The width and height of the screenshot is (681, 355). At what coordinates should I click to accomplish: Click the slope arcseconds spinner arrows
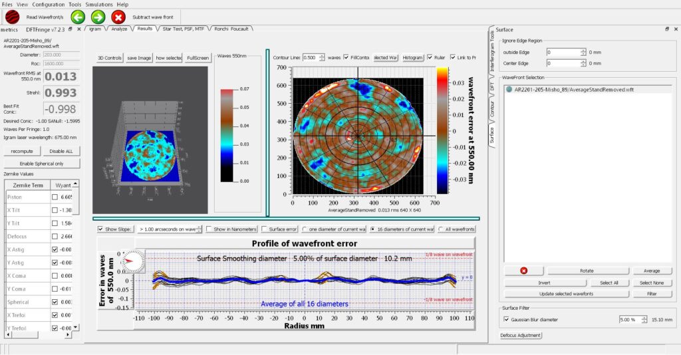[199, 229]
